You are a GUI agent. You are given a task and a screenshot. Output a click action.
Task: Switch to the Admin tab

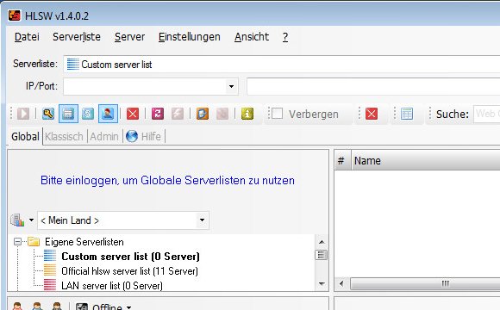click(x=104, y=137)
